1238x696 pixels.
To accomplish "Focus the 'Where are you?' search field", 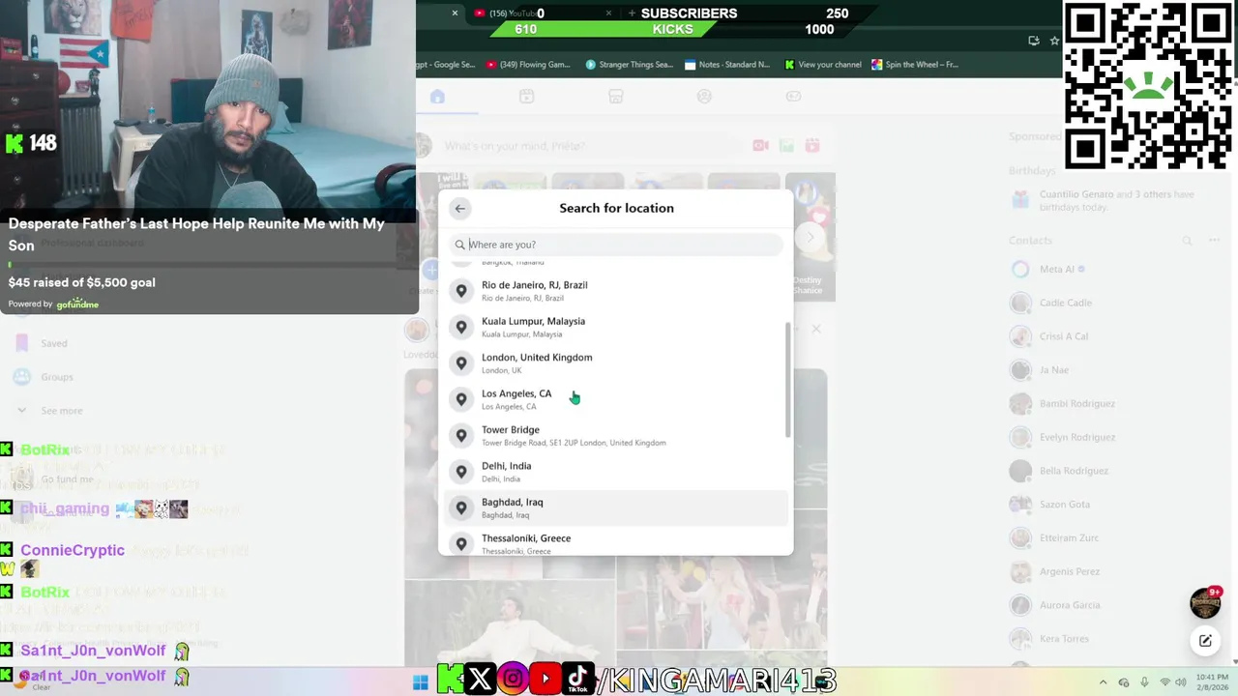I will tap(616, 245).
